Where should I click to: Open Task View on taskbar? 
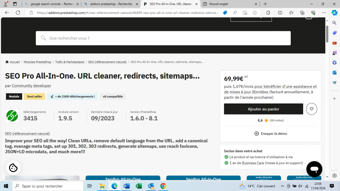pos(89,186)
